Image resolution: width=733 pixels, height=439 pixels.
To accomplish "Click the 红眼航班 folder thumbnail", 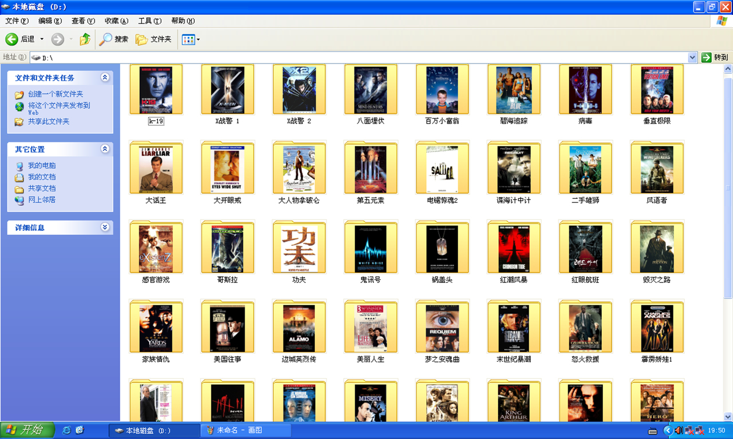I will [585, 249].
